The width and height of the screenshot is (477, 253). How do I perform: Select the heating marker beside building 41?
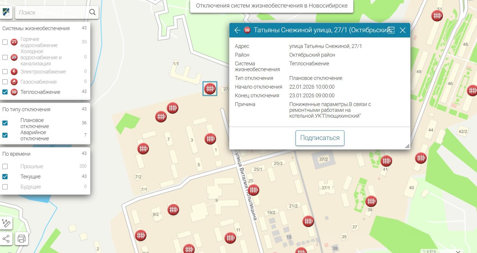tap(386, 161)
